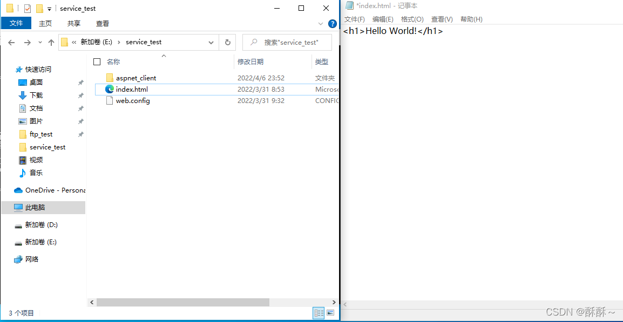Switch to details view icon in status bar

click(319, 313)
